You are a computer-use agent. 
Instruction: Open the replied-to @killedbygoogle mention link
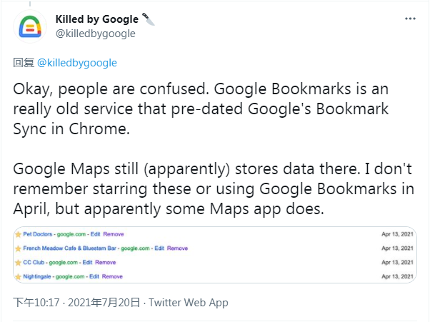point(76,63)
